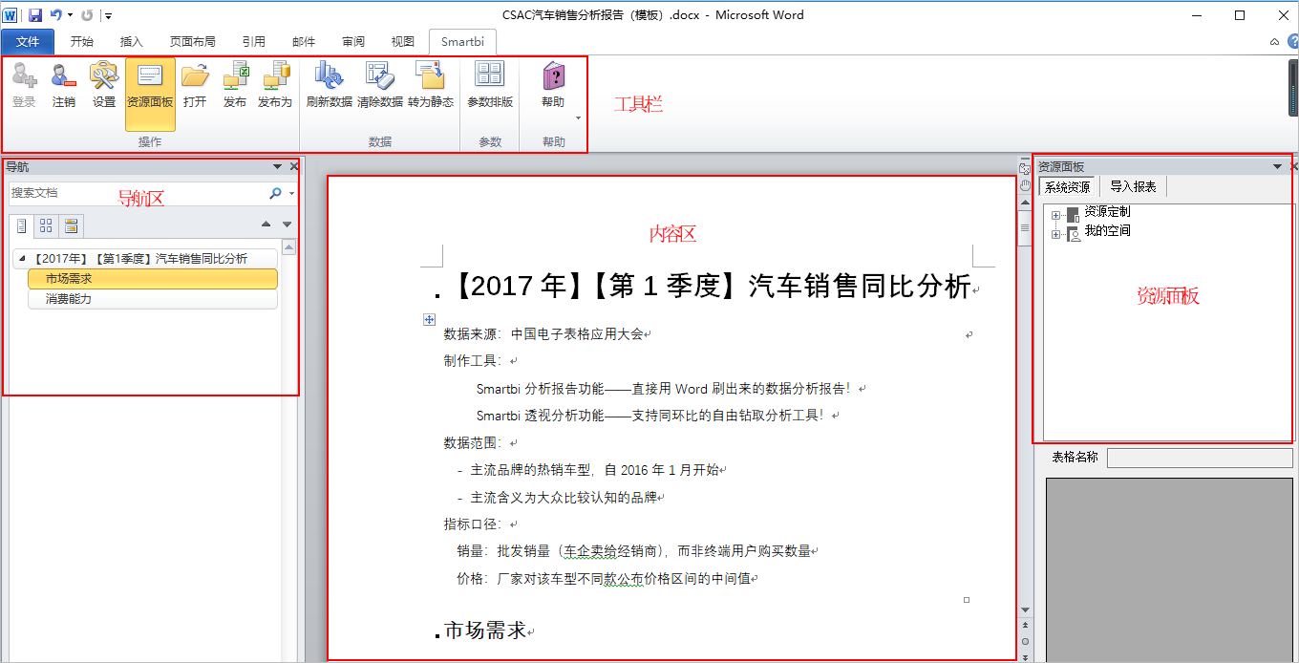Click the Word application icon in title bar

pyautogui.click(x=11, y=15)
